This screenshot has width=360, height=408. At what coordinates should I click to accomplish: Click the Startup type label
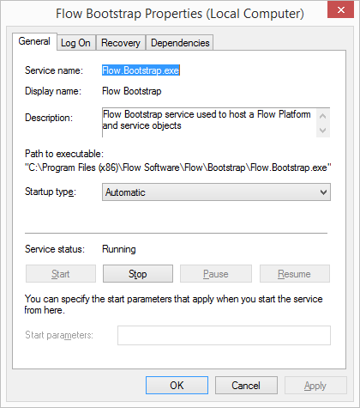[51, 192]
